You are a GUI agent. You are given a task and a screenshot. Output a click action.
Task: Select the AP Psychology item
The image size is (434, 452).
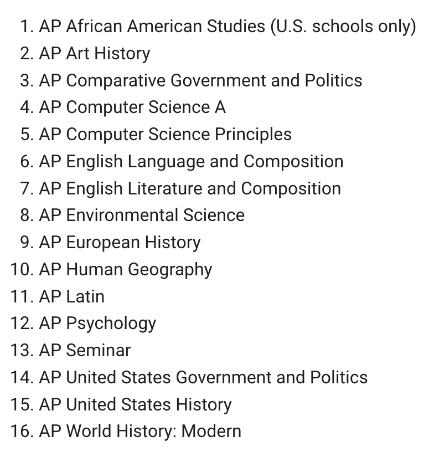(97, 323)
